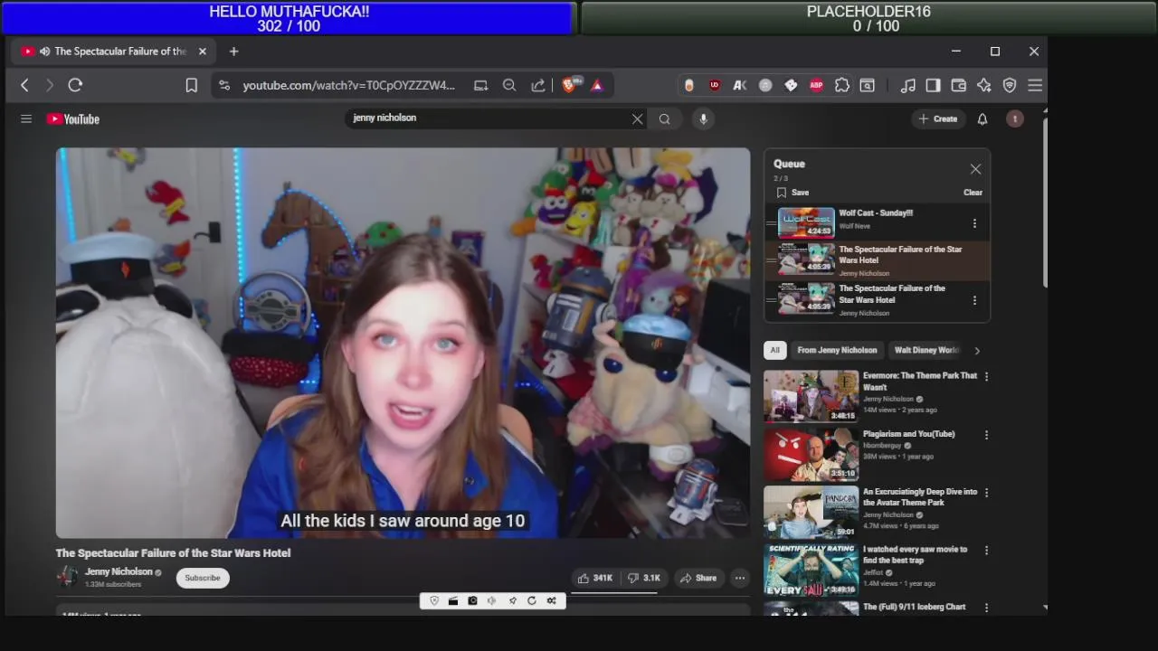Viewport: 1158px width, 651px height.
Task: Select the All filter chip
Action: pos(774,350)
